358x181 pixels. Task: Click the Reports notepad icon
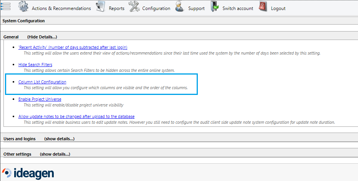click(101, 7)
